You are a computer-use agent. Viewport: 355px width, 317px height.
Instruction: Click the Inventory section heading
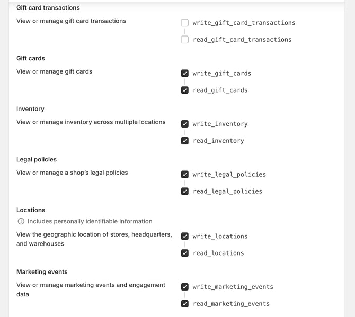[30, 109]
